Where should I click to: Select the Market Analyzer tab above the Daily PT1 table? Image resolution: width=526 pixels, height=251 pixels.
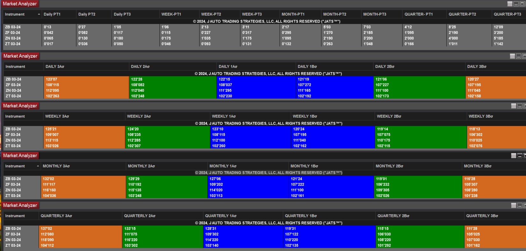click(20, 4)
